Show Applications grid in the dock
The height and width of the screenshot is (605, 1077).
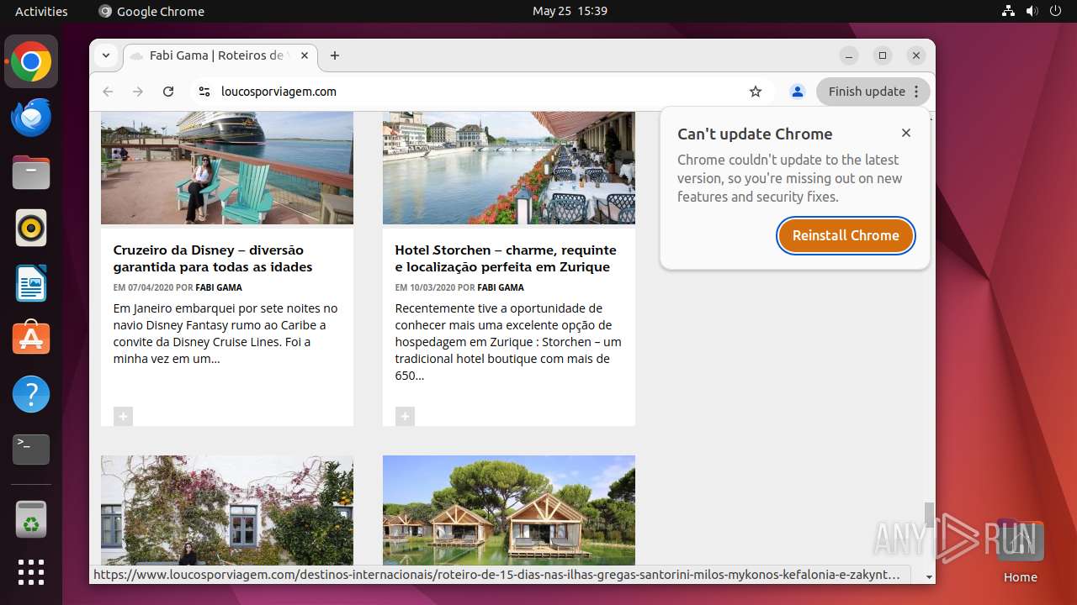pos(31,572)
